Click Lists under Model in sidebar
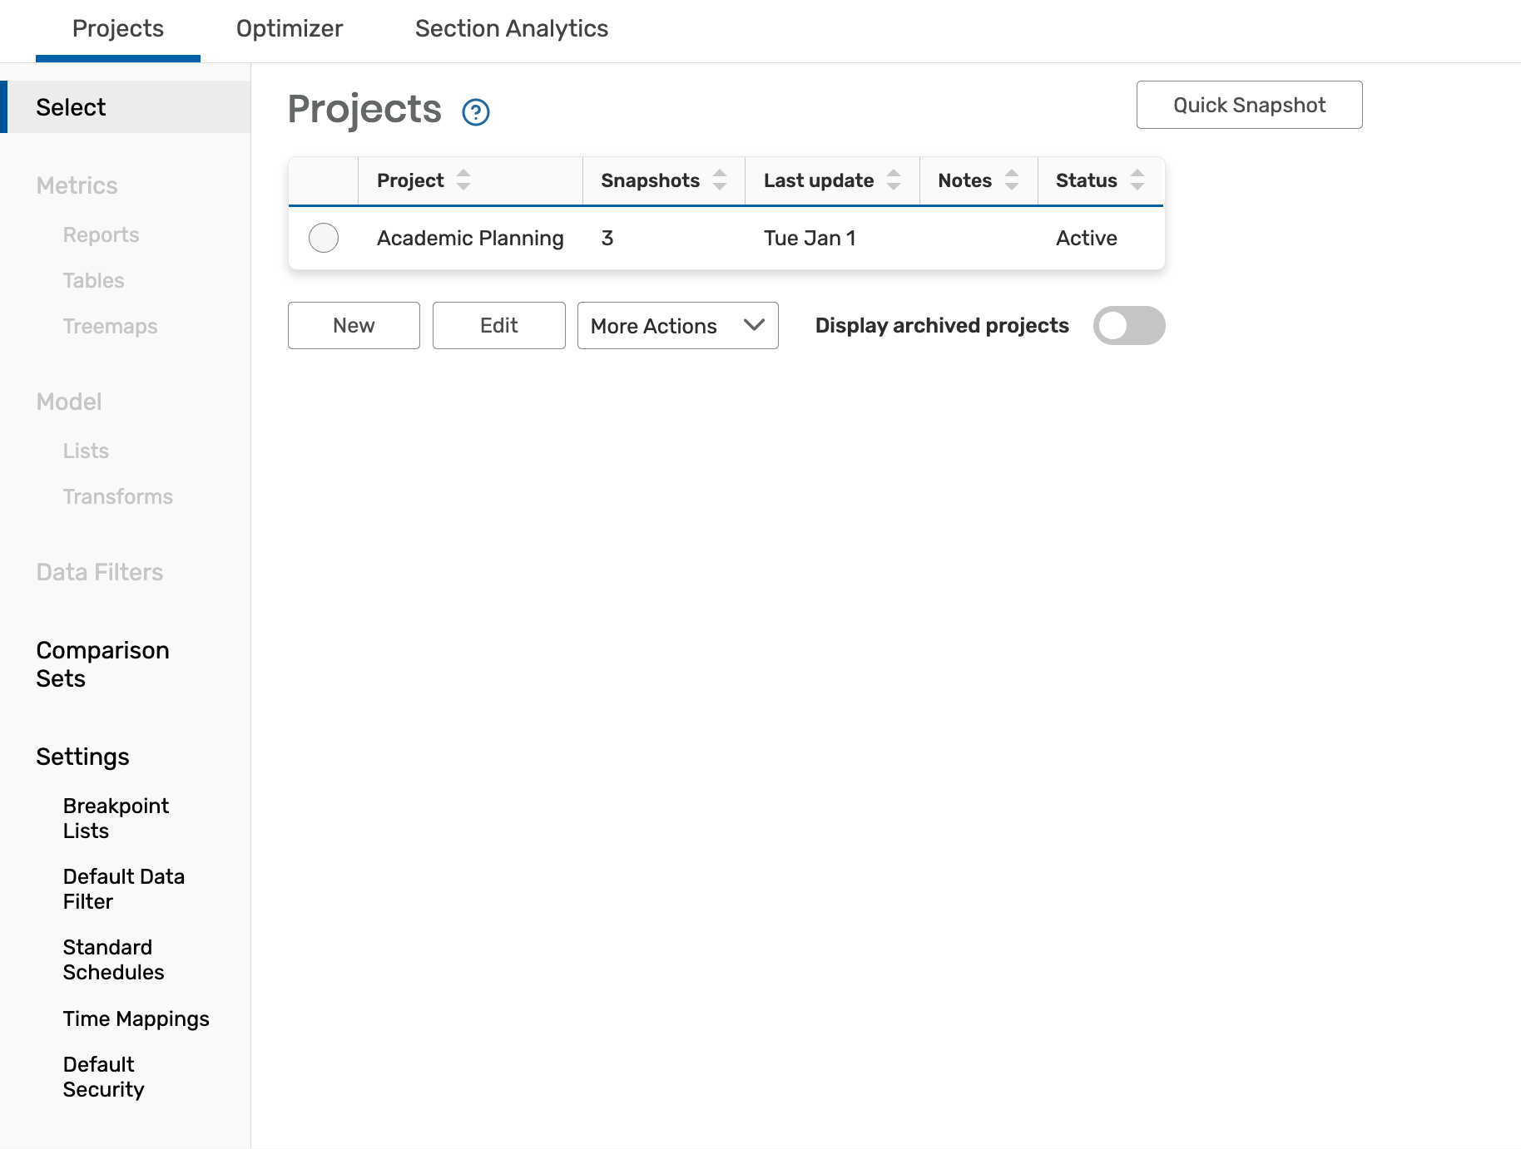The image size is (1521, 1149). click(86, 451)
